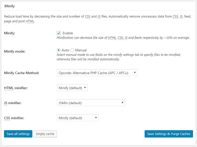Click the Save all settings button
197x147 pixels.
[18, 134]
